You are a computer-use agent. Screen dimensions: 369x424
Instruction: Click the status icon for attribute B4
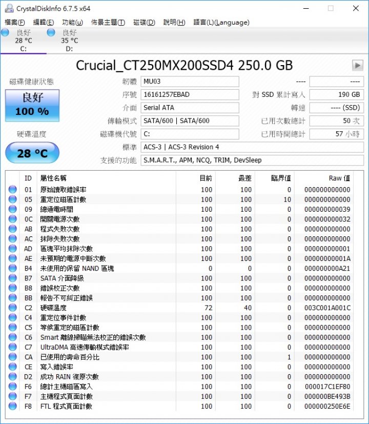(13, 268)
